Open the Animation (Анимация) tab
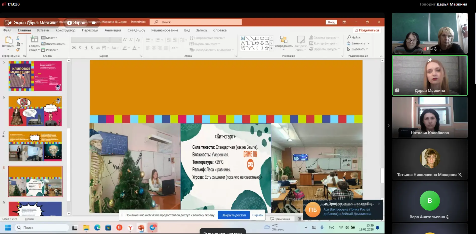 [113, 30]
